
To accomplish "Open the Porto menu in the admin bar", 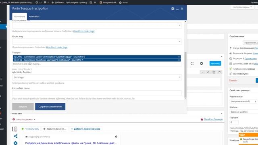I will click(x=123, y=2).
